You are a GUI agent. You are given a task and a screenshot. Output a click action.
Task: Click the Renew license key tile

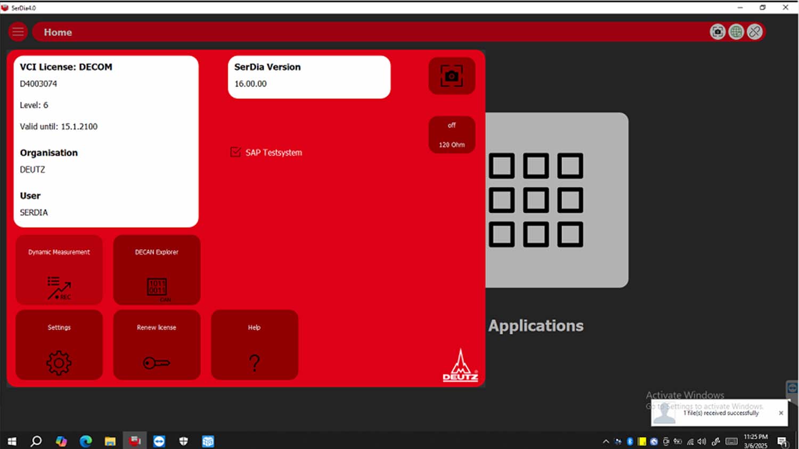[x=157, y=345]
